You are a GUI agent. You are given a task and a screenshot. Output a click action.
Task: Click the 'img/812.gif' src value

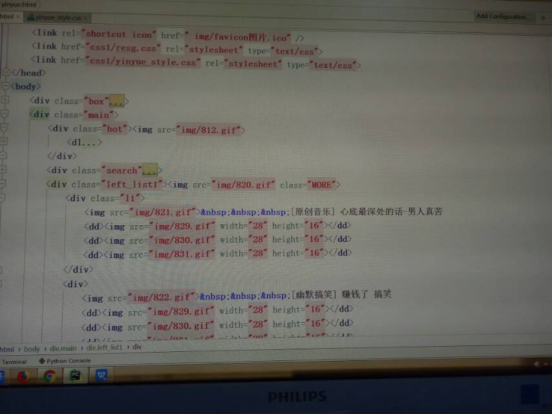pyautogui.click(x=210, y=129)
